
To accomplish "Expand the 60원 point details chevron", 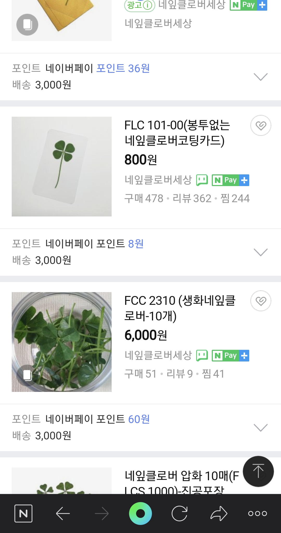I will tap(260, 427).
